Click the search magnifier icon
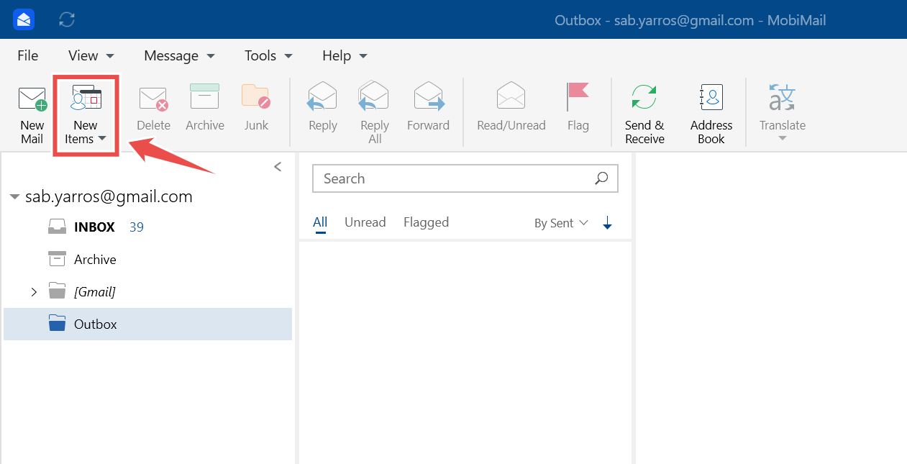 [601, 178]
